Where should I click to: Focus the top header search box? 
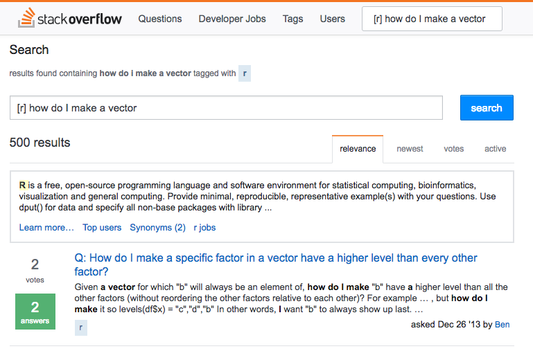[x=431, y=19]
